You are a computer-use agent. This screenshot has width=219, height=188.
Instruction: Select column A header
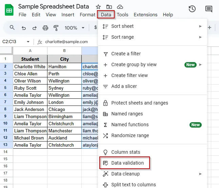click(30, 51)
